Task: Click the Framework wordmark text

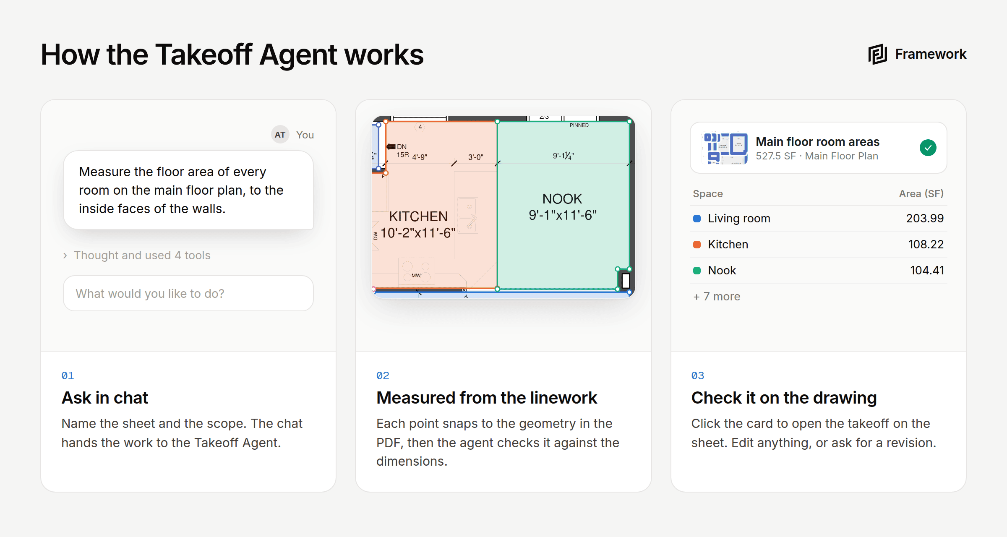Action: click(x=931, y=54)
